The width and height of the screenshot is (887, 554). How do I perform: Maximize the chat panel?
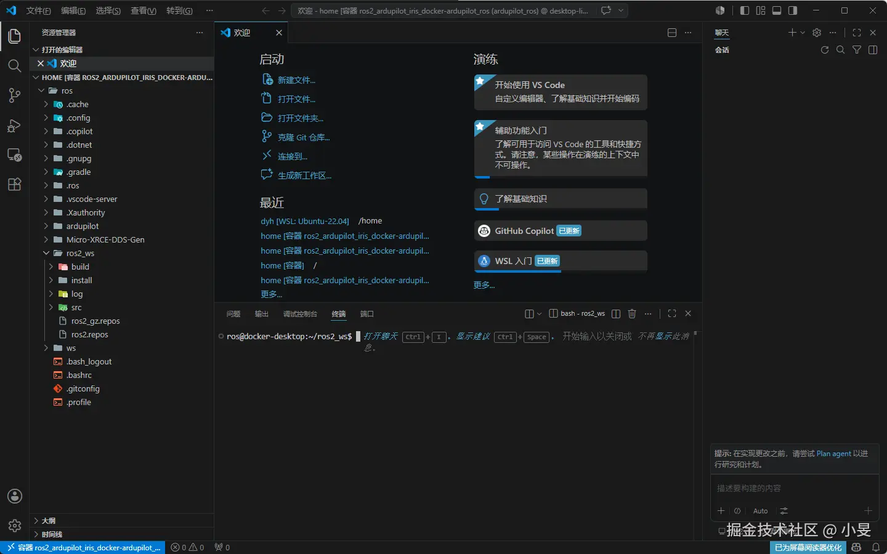[x=857, y=33]
